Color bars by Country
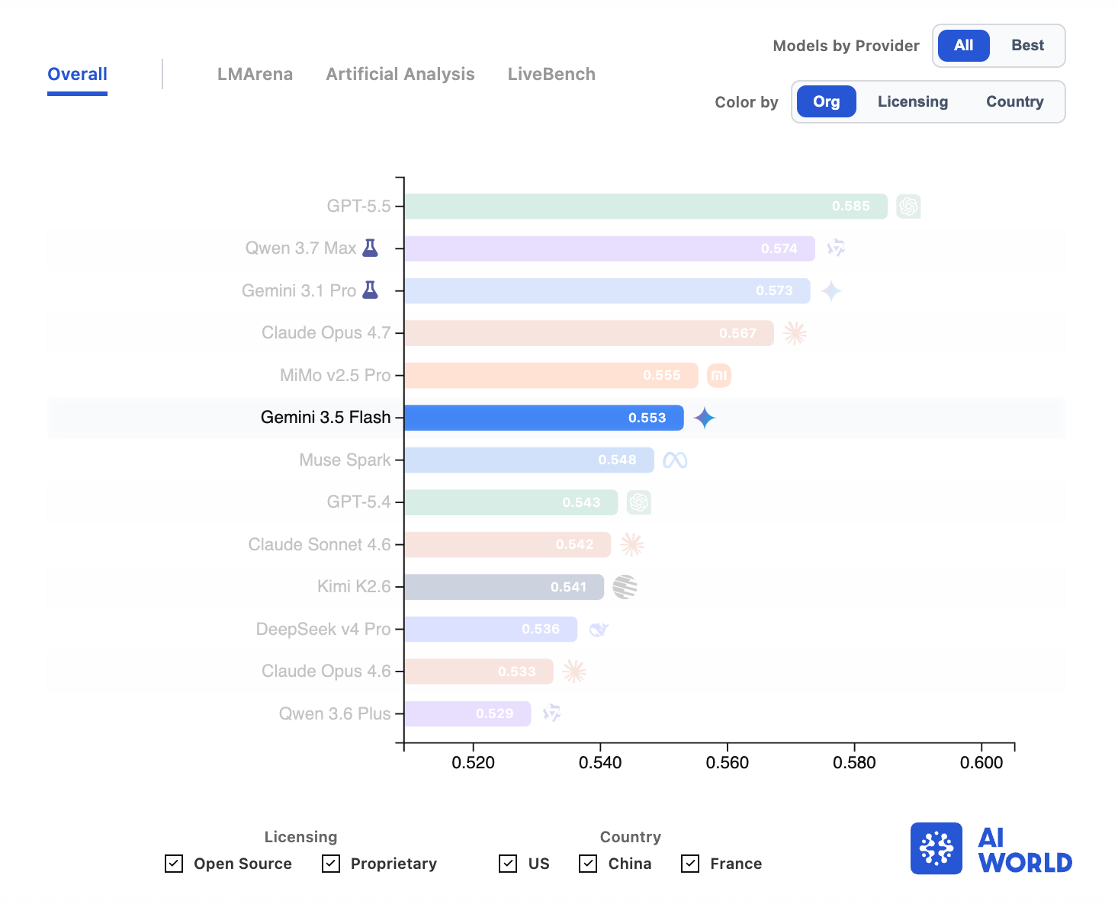This screenshot has height=904, width=1118. click(x=1014, y=102)
